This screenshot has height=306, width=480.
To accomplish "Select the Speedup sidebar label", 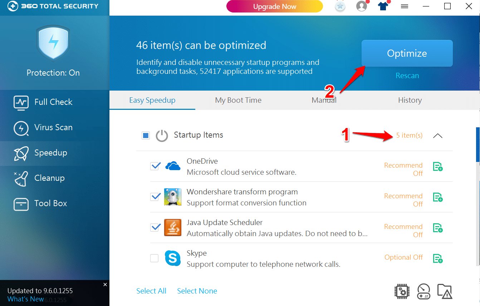I will click(51, 153).
